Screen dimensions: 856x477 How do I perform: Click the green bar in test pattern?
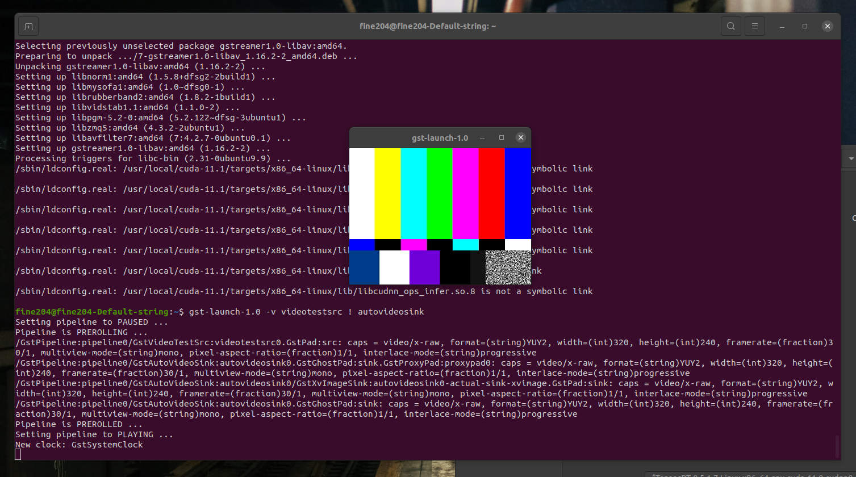click(440, 193)
